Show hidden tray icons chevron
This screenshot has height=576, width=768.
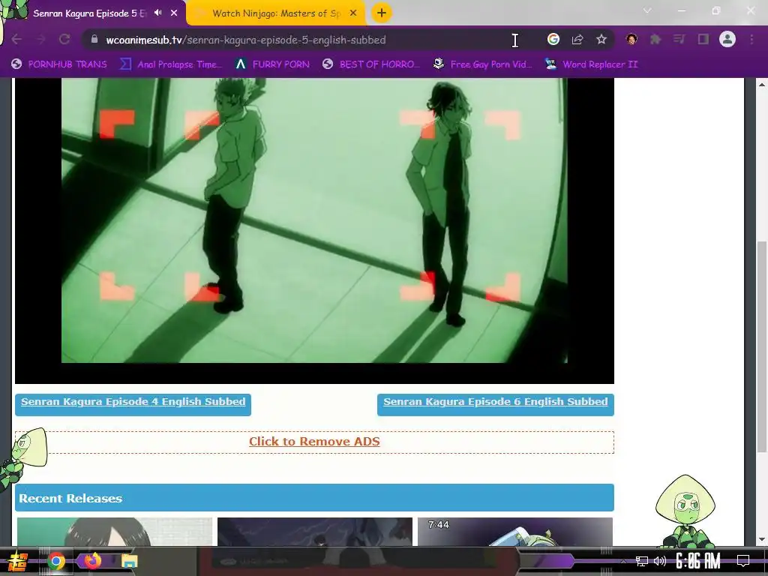[x=623, y=561]
